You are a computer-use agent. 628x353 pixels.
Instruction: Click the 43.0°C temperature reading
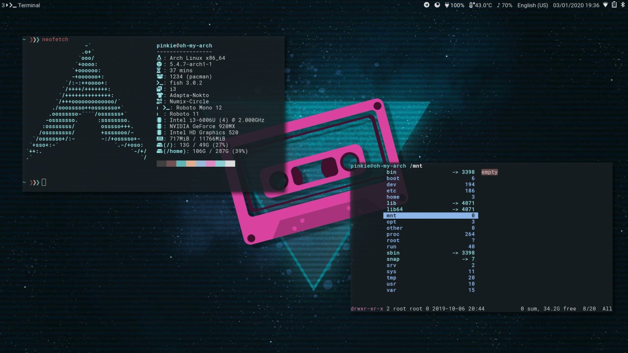point(483,5)
